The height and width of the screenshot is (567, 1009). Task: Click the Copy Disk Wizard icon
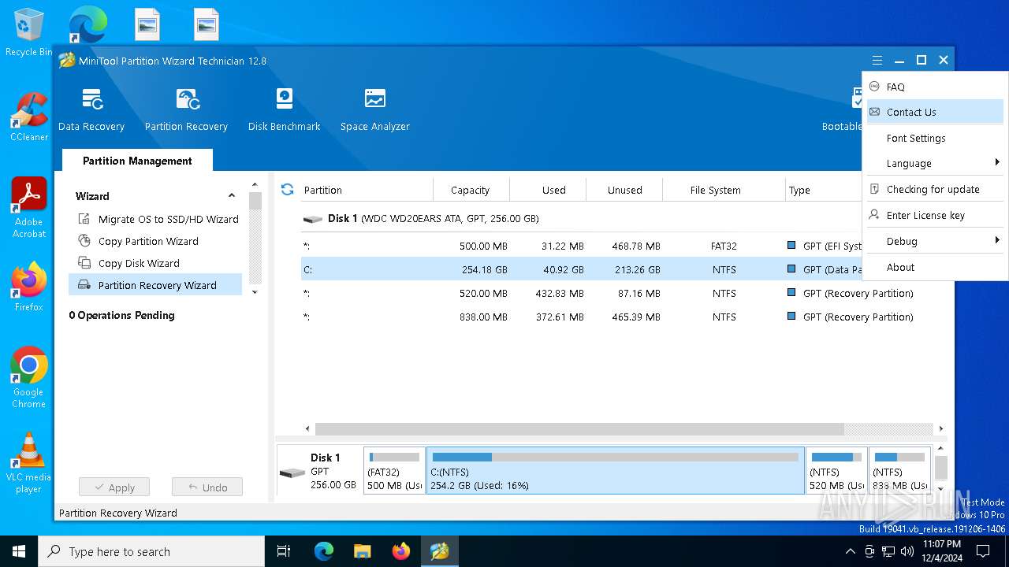(84, 263)
